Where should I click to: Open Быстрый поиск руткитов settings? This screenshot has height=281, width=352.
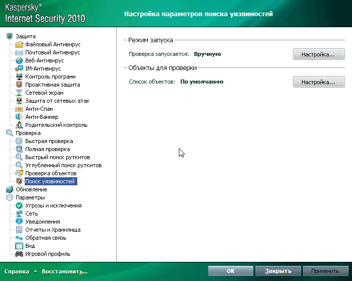click(58, 157)
